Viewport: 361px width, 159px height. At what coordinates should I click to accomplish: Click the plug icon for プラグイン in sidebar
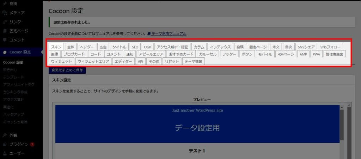pyautogui.click(x=5, y=144)
